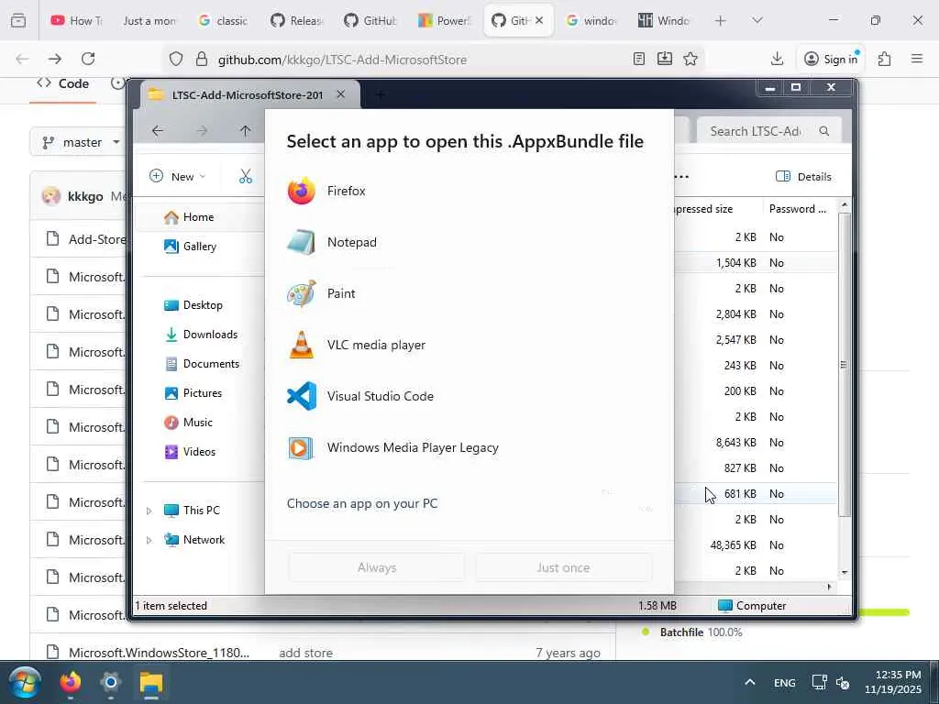The width and height of the screenshot is (939, 704).
Task: Click the Explorer vertical scrollbar
Action: (x=844, y=365)
